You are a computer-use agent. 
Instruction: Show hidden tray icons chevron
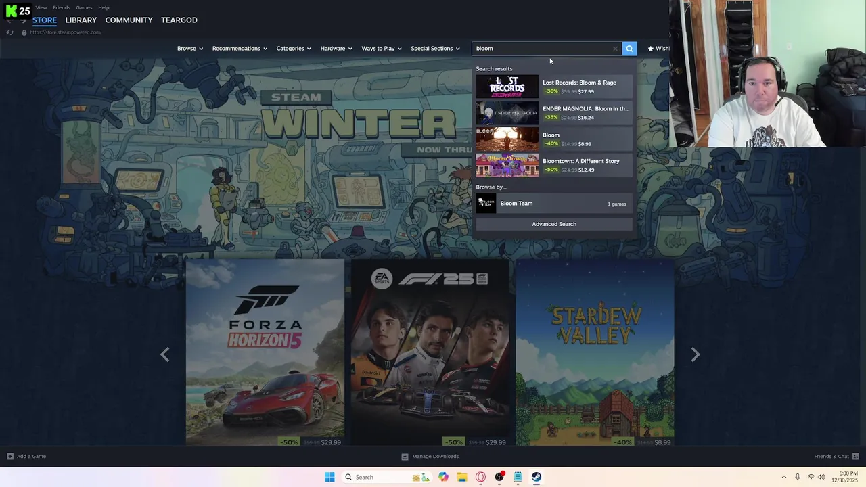pyautogui.click(x=784, y=477)
